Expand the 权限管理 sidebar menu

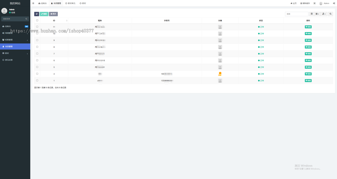(x=15, y=40)
